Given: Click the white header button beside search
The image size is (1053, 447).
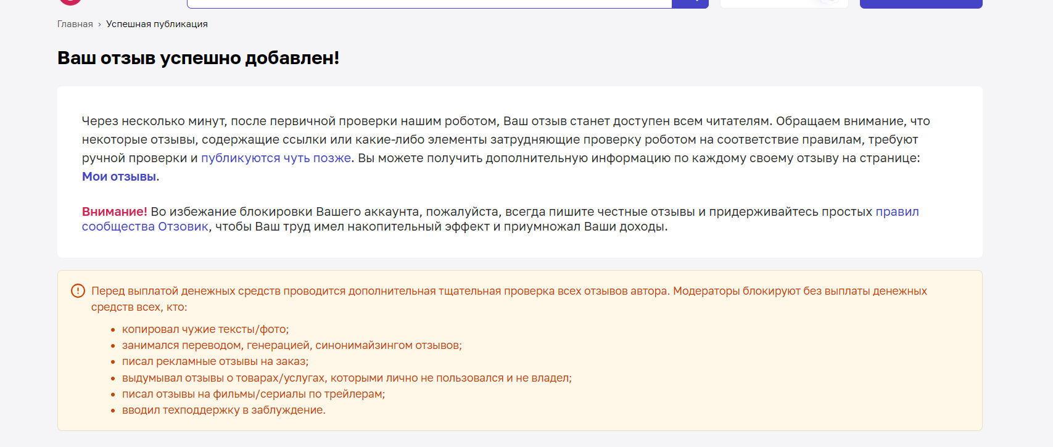Looking at the screenshot, I should (x=784, y=4).
